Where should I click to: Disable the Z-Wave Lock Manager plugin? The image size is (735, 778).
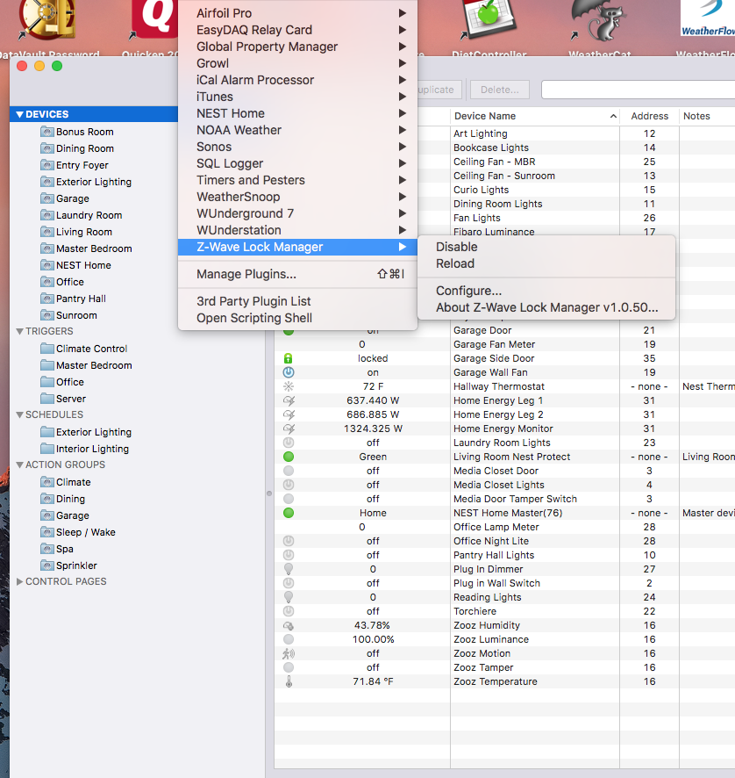(x=546, y=247)
